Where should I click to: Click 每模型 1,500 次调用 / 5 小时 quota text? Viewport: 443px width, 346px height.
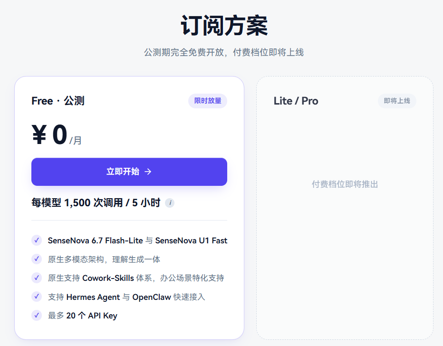point(96,203)
